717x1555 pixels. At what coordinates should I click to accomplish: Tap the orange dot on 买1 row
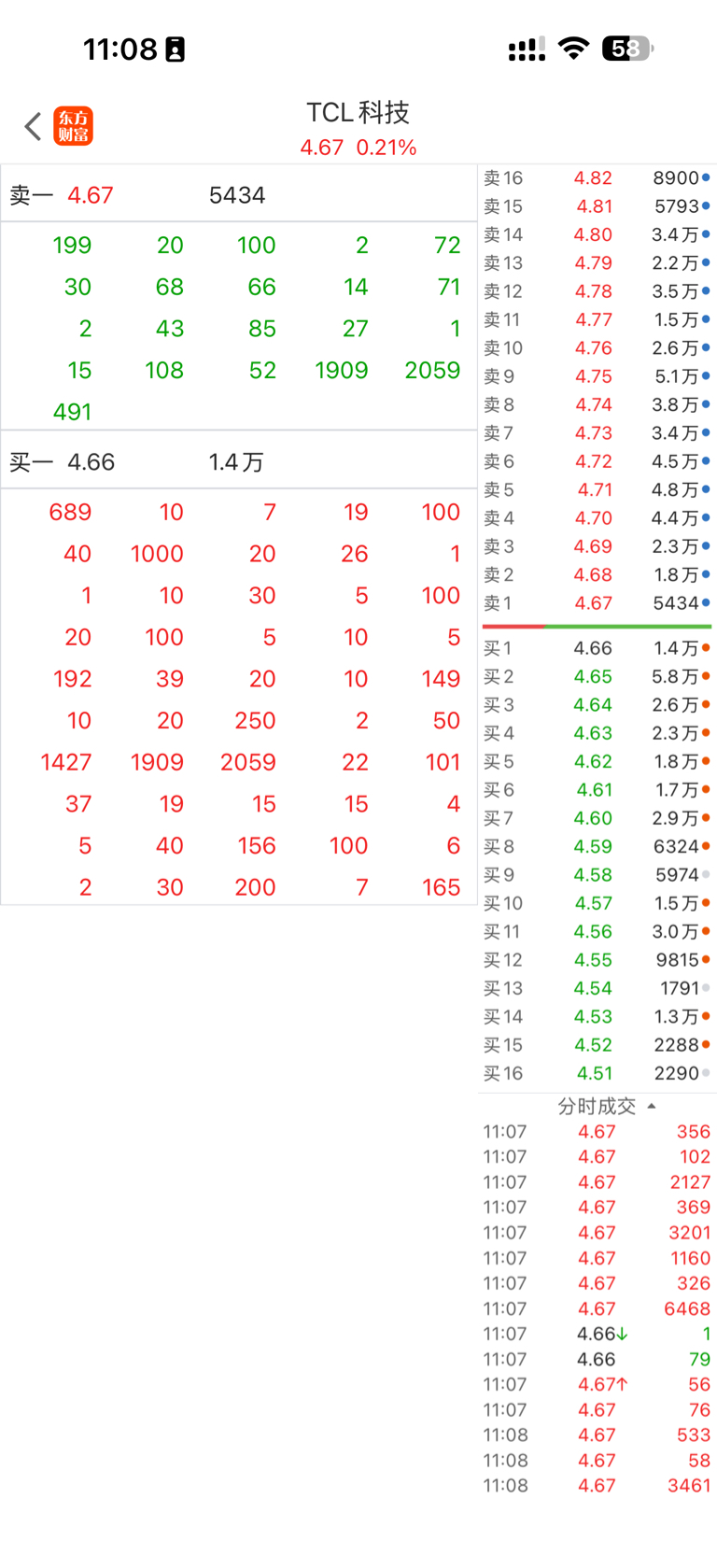[706, 647]
